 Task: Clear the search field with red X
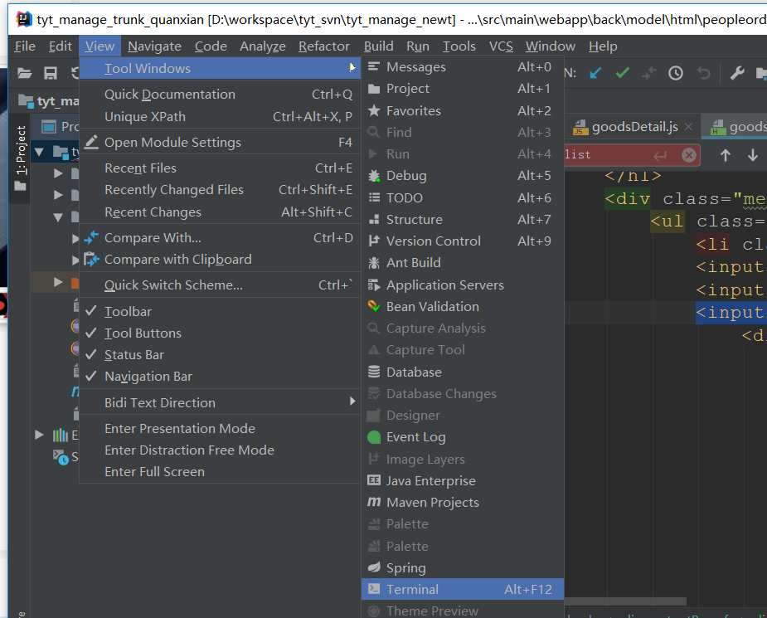point(689,155)
